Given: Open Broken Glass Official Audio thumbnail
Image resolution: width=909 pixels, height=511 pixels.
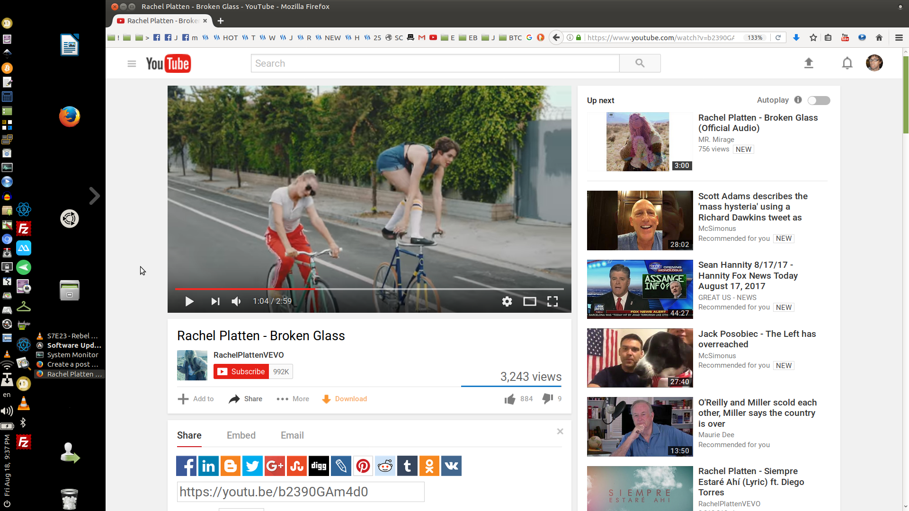Looking at the screenshot, I should click(640, 141).
